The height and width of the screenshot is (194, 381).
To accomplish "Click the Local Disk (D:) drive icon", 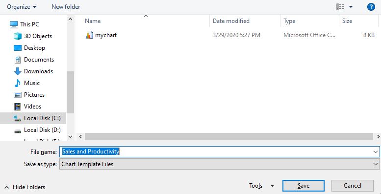I will 18,131.
